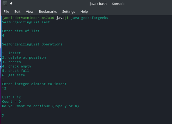The image size is (172, 124).
Task: Click the '6. get size' line
Action: (14, 75)
